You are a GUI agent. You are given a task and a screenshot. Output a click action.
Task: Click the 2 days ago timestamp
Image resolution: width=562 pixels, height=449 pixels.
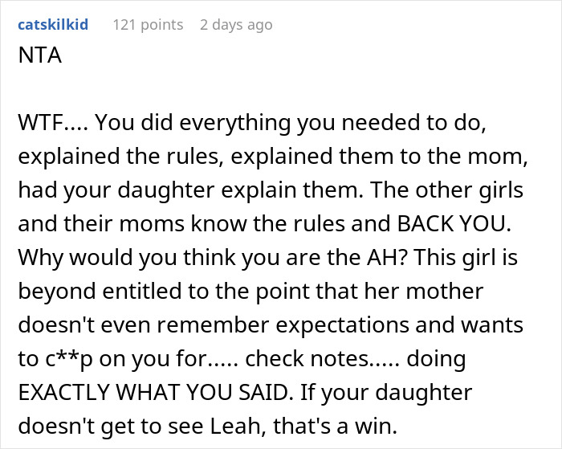[236, 25]
